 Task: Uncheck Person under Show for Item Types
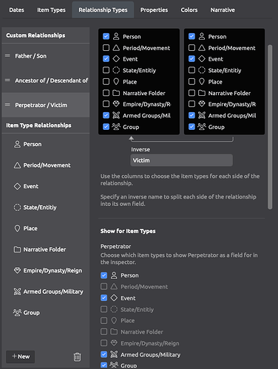tap(104, 275)
